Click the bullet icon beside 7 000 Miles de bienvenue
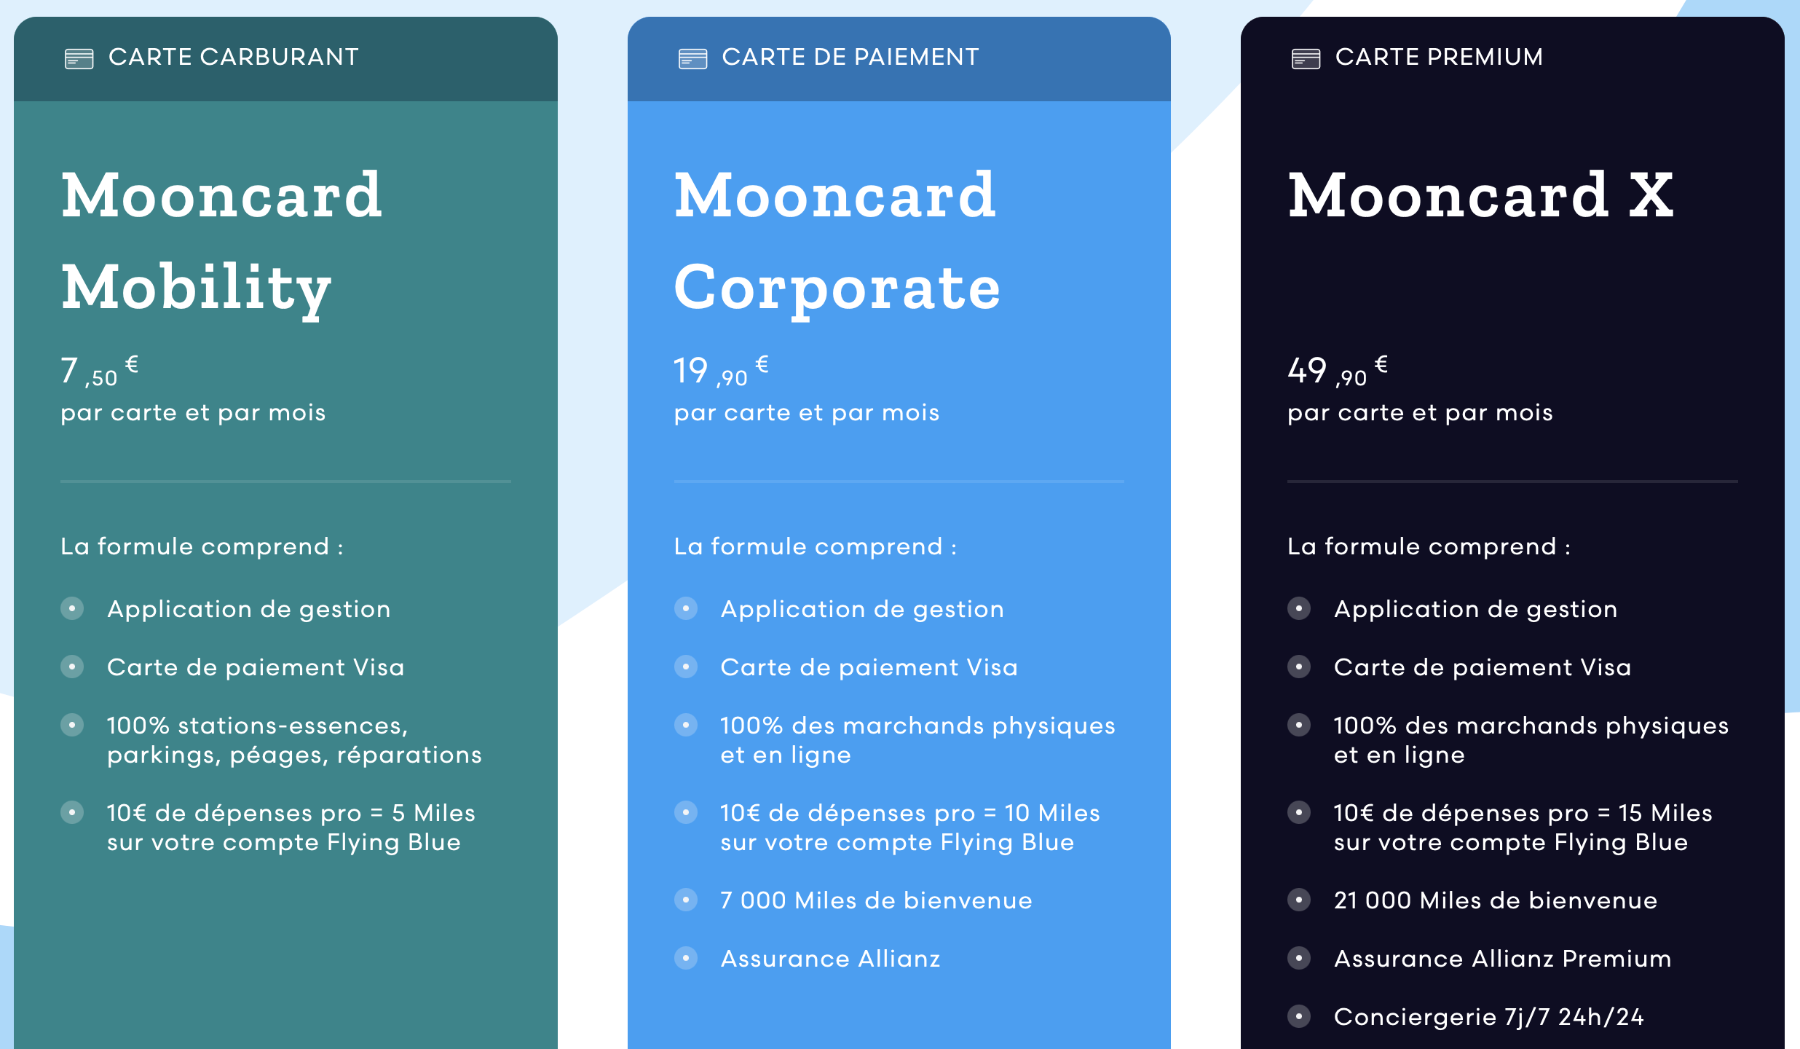The image size is (1800, 1049). pyautogui.click(x=686, y=900)
